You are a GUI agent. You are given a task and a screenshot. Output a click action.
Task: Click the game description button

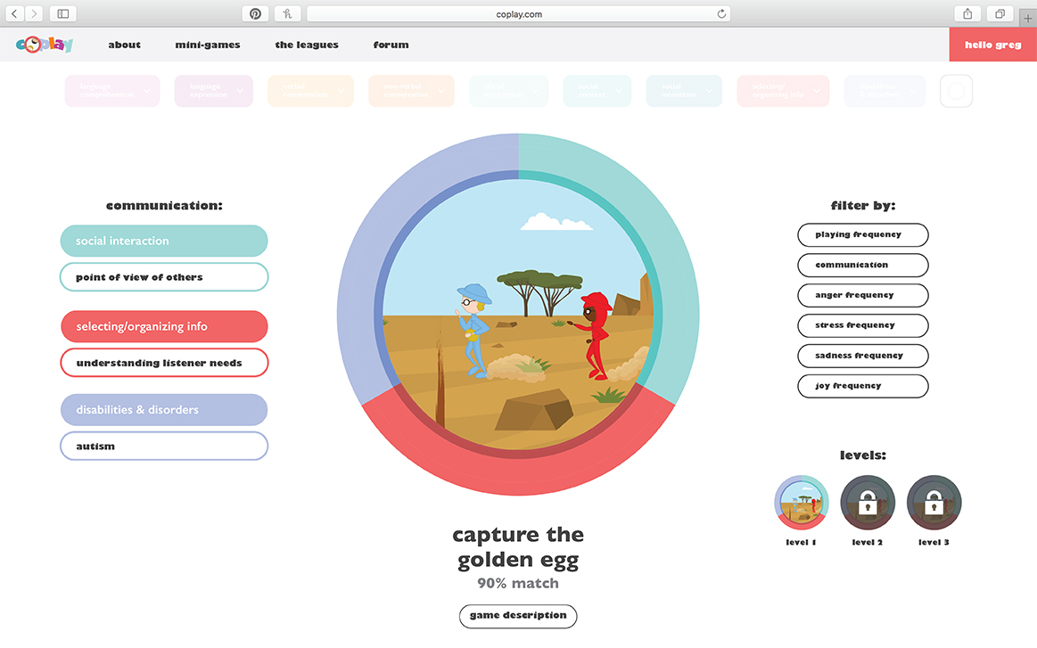[518, 616]
